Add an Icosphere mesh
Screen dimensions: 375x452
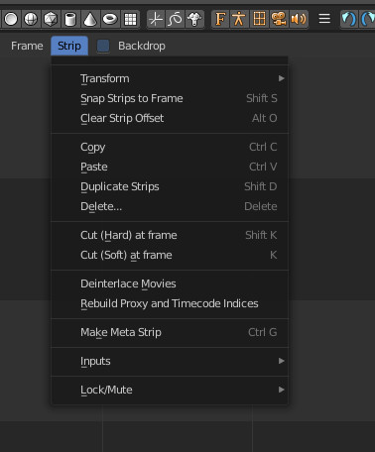pos(51,19)
